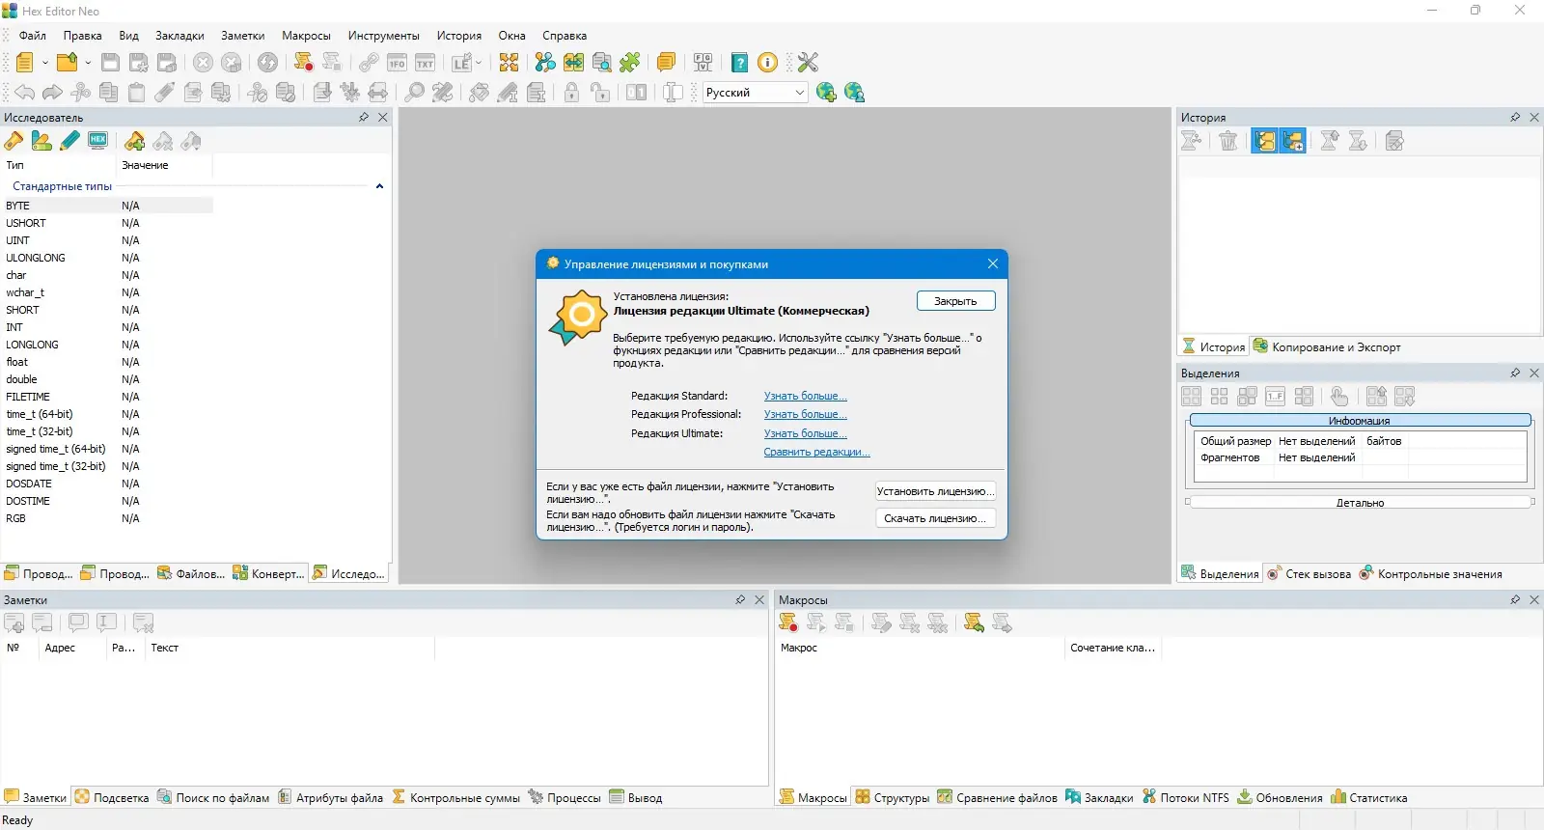Click the orange info circle icon
The width and height of the screenshot is (1544, 830).
pos(768,63)
